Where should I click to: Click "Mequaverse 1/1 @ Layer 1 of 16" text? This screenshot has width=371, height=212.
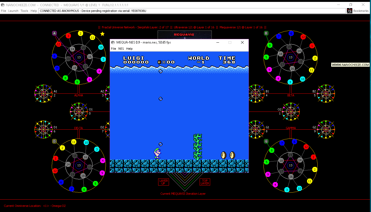(241, 27)
